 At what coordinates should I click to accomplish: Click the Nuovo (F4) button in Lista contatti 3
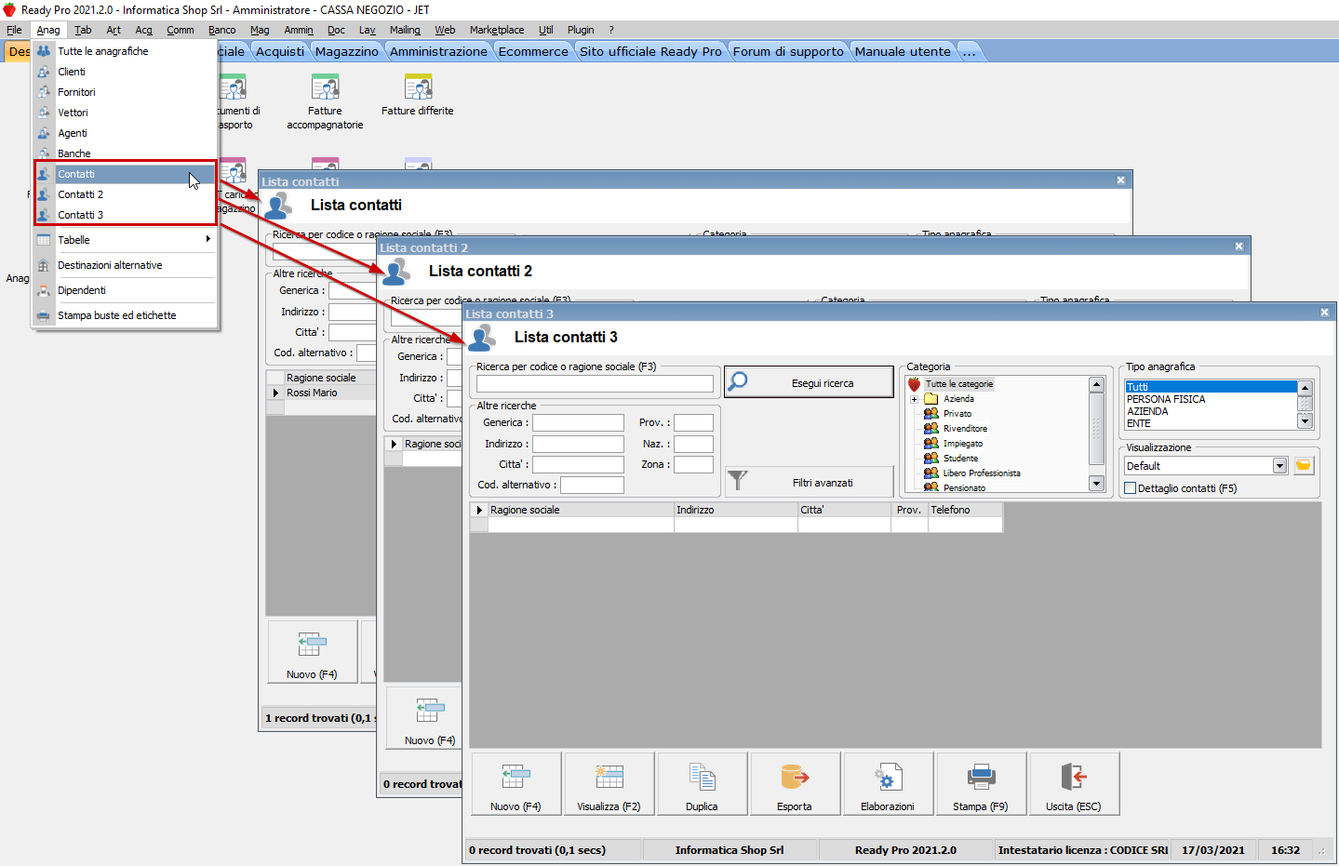[x=516, y=784]
